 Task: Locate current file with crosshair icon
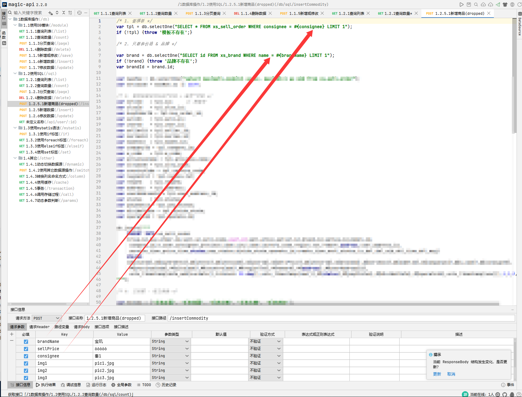click(x=79, y=13)
